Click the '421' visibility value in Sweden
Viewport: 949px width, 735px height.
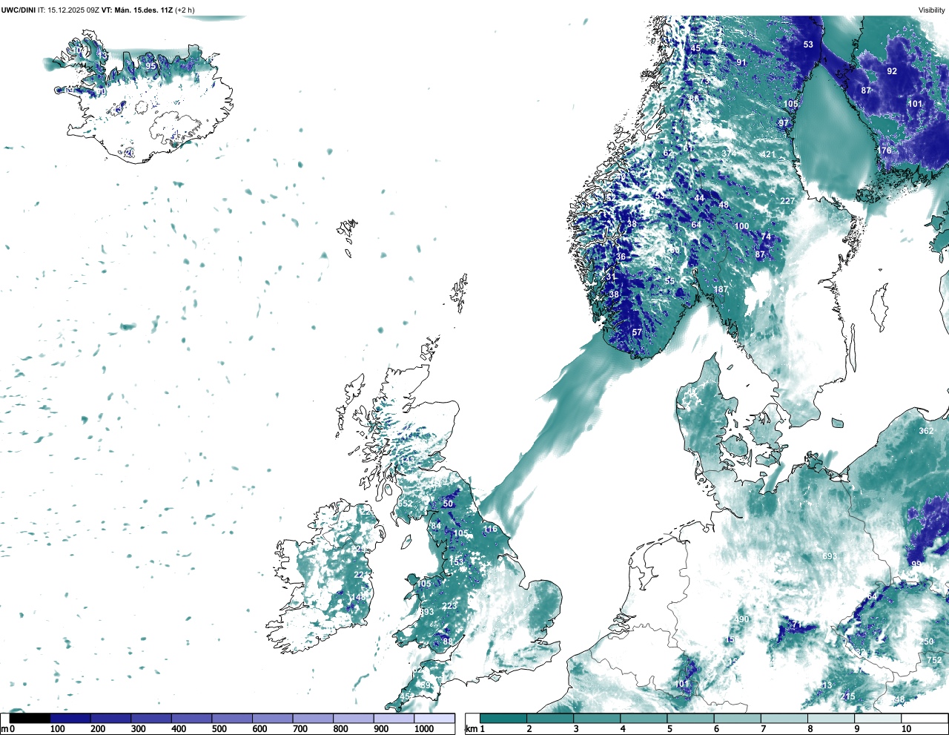767,155
